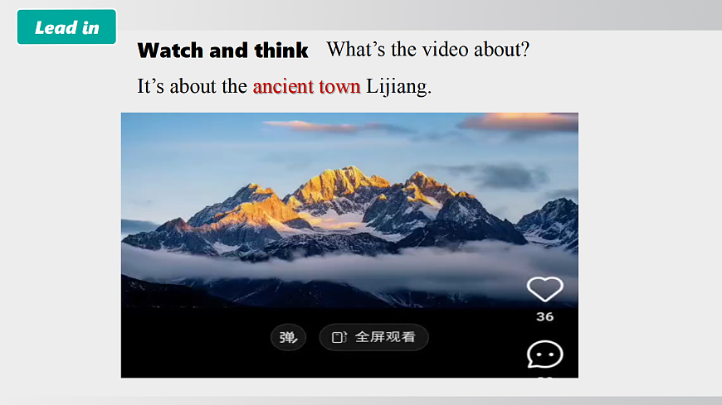Screen dimensions: 722x405
Task: Click the dark snowy peak at the video's right edge
Action: [553, 220]
